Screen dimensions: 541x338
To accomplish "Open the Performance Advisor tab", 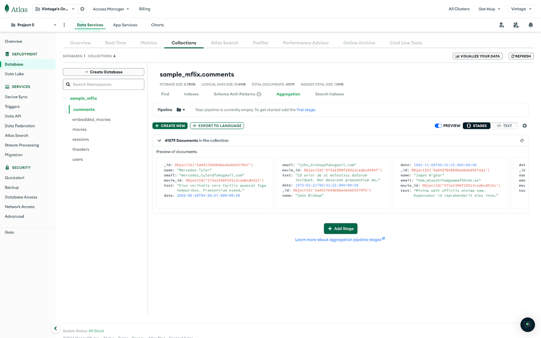I will (306, 43).
